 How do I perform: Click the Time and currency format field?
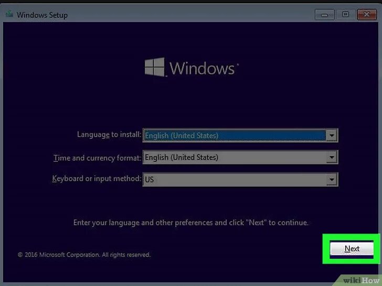[240, 157]
